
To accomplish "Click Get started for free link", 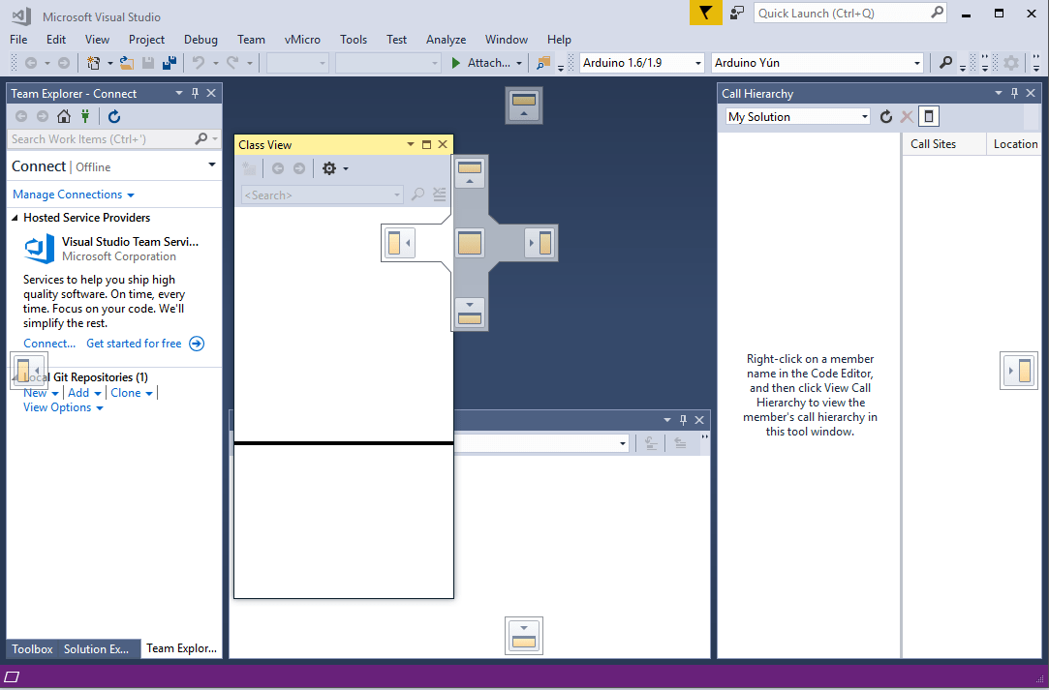I will tap(134, 344).
